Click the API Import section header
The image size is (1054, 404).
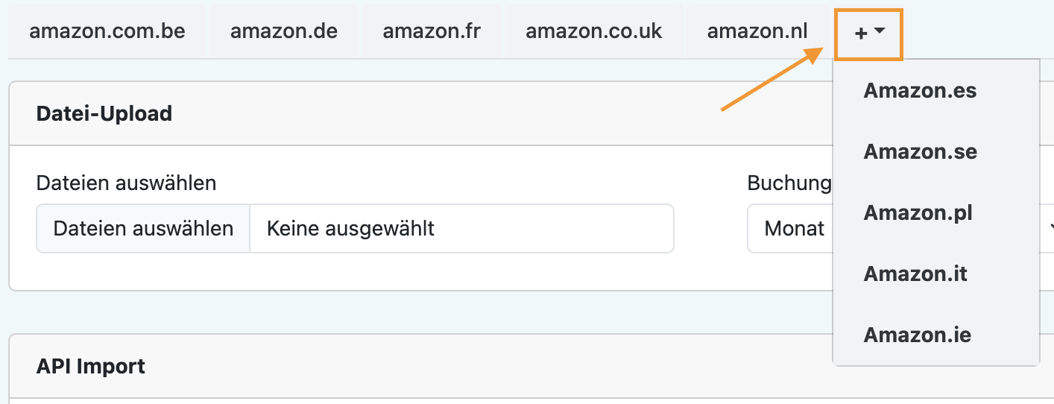coord(91,367)
